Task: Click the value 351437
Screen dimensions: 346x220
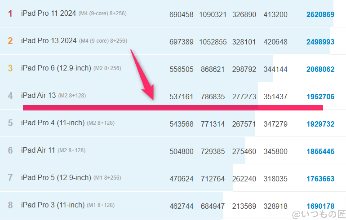Action: click(x=275, y=97)
